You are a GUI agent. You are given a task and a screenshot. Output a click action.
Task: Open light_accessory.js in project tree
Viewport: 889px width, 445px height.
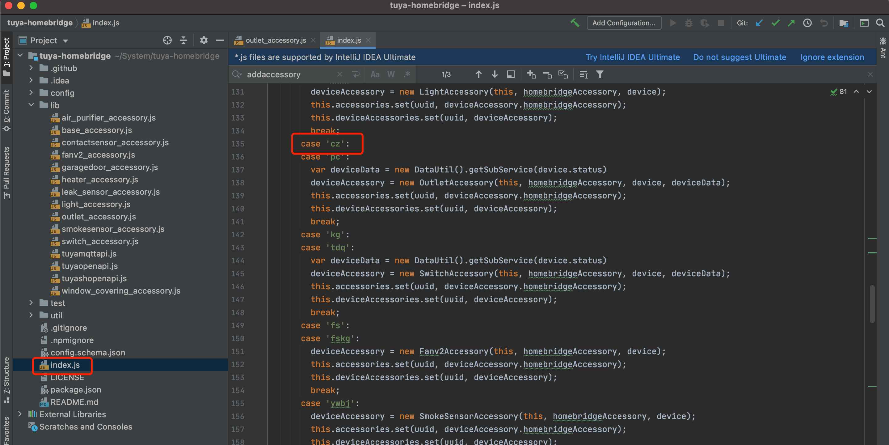[96, 204]
